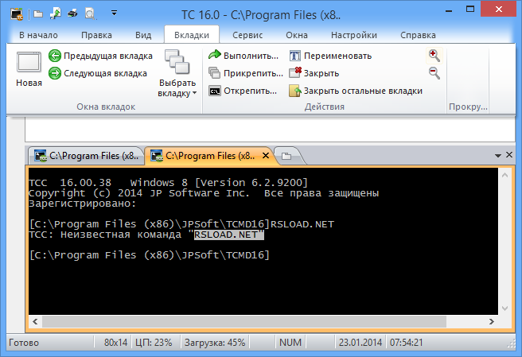Viewport: 522px width, 357px height.
Task: Click the vertical scrollbar down arrow
Action: (504, 308)
